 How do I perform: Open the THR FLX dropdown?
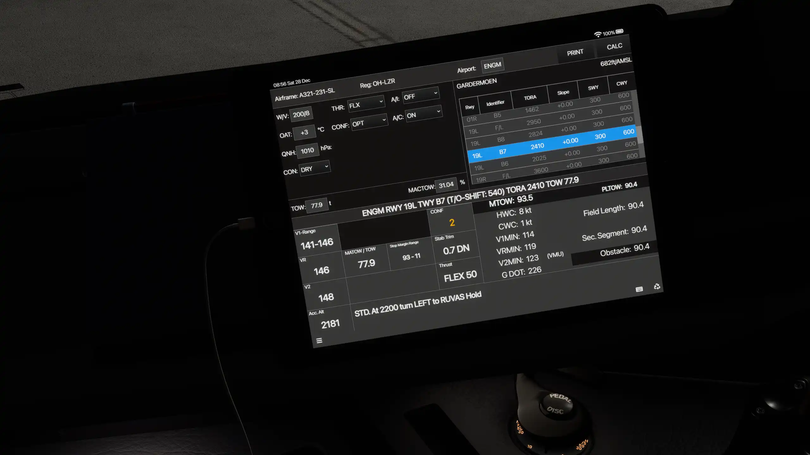point(366,104)
